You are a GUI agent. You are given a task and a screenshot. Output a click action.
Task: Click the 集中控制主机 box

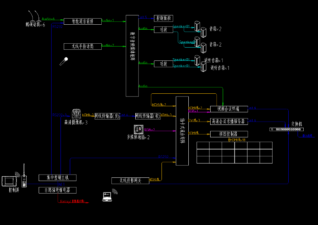tap(57, 177)
